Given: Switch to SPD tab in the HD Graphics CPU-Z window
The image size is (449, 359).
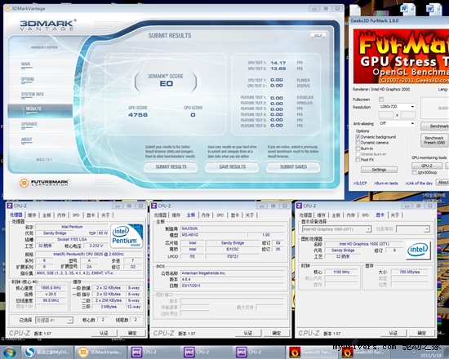Looking at the screenshot, I should 365,215.
